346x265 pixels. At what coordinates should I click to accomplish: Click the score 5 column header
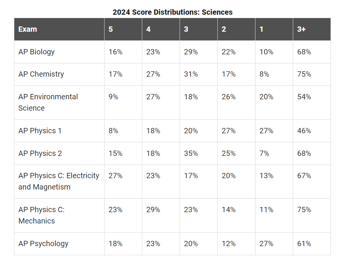point(111,29)
